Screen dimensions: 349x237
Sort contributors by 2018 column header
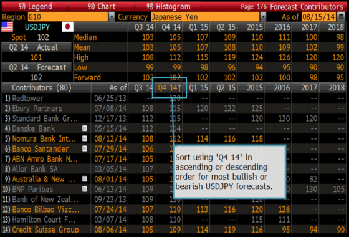[x=333, y=88]
